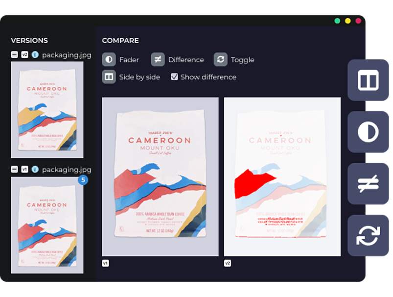
Task: Click the v2 difference image on right
Action: pos(282,176)
